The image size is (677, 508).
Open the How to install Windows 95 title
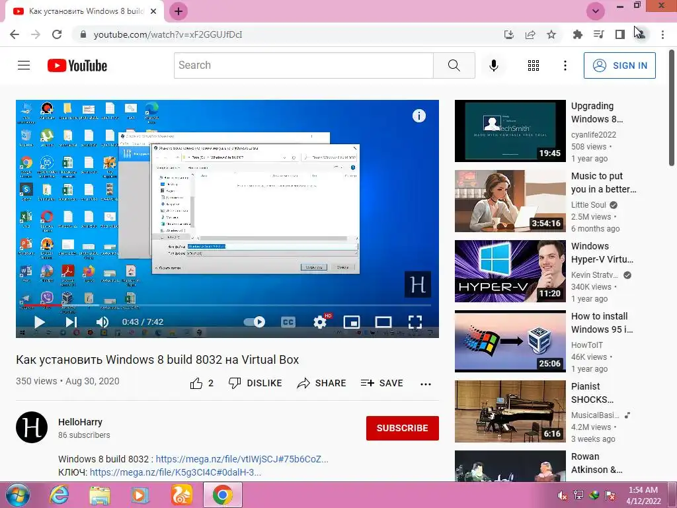click(x=602, y=323)
